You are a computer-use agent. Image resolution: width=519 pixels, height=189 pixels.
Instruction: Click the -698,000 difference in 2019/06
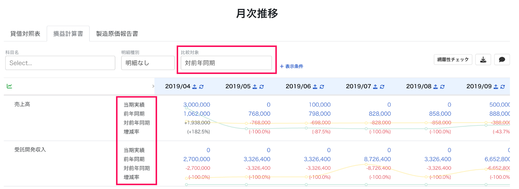[x=320, y=123]
